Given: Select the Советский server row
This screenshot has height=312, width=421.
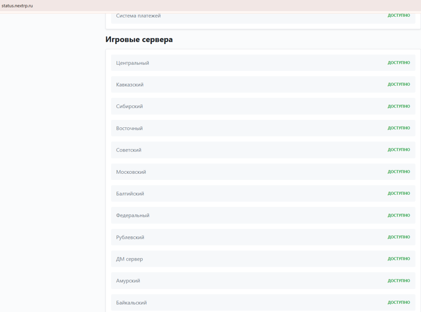Looking at the screenshot, I should tap(129, 150).
